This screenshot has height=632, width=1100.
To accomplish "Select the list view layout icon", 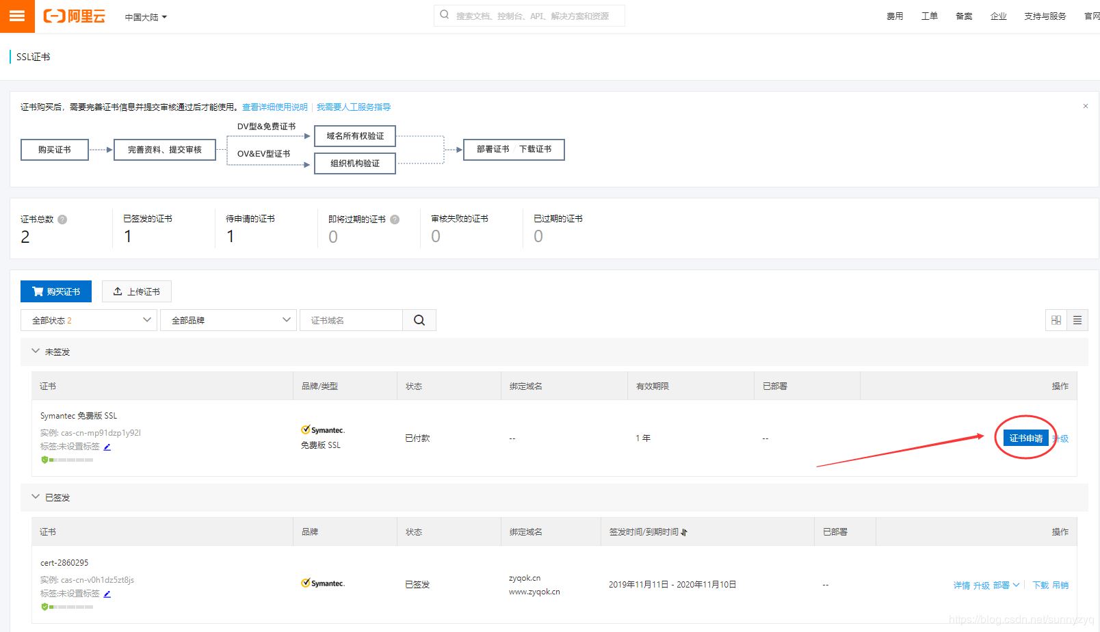I will coord(1077,319).
